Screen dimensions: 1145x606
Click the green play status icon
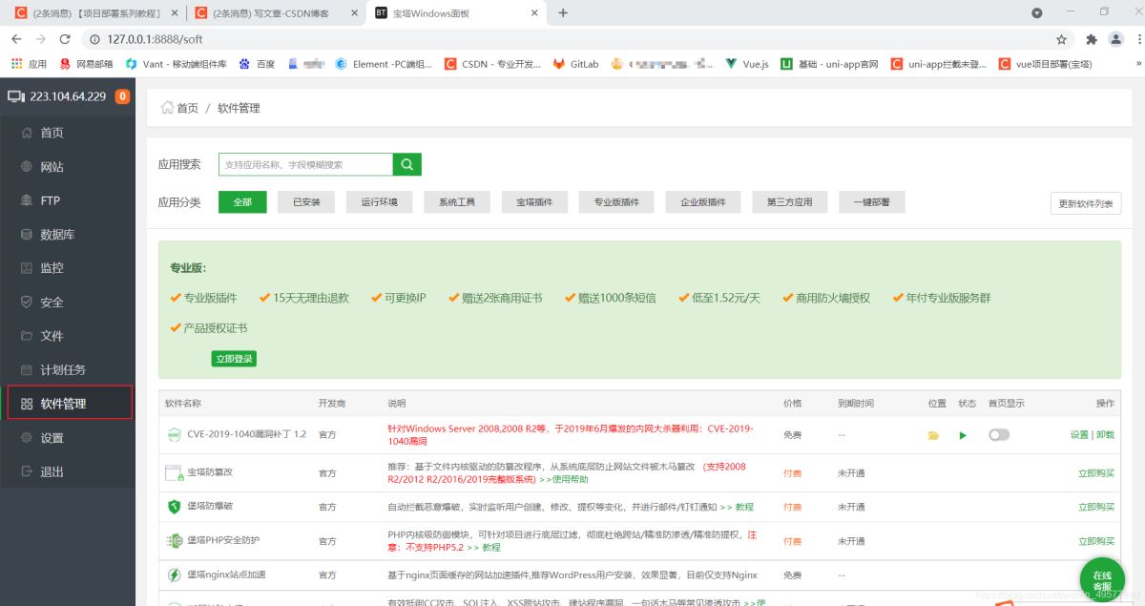tap(963, 435)
